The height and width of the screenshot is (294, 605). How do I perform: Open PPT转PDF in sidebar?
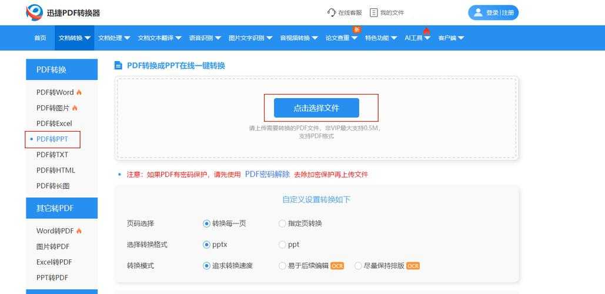point(52,278)
